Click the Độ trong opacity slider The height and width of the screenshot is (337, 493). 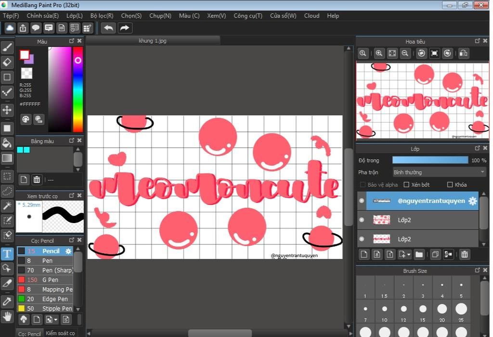point(430,160)
